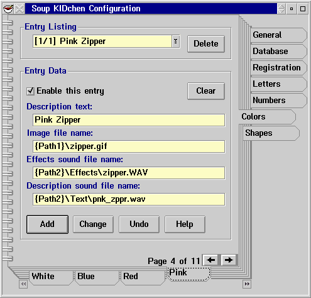
Task: Switch to the Shapes notebook tab
Action: click(x=271, y=133)
